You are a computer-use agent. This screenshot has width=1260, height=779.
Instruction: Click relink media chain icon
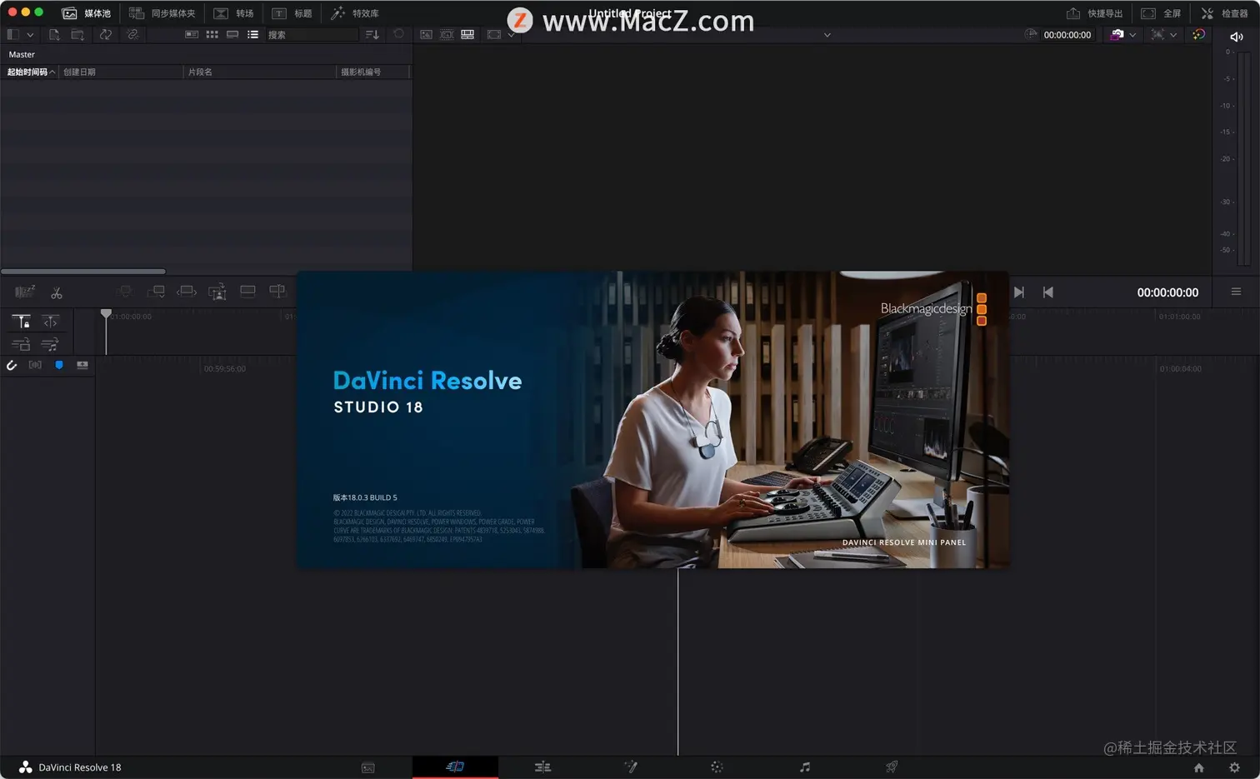pyautogui.click(x=132, y=34)
